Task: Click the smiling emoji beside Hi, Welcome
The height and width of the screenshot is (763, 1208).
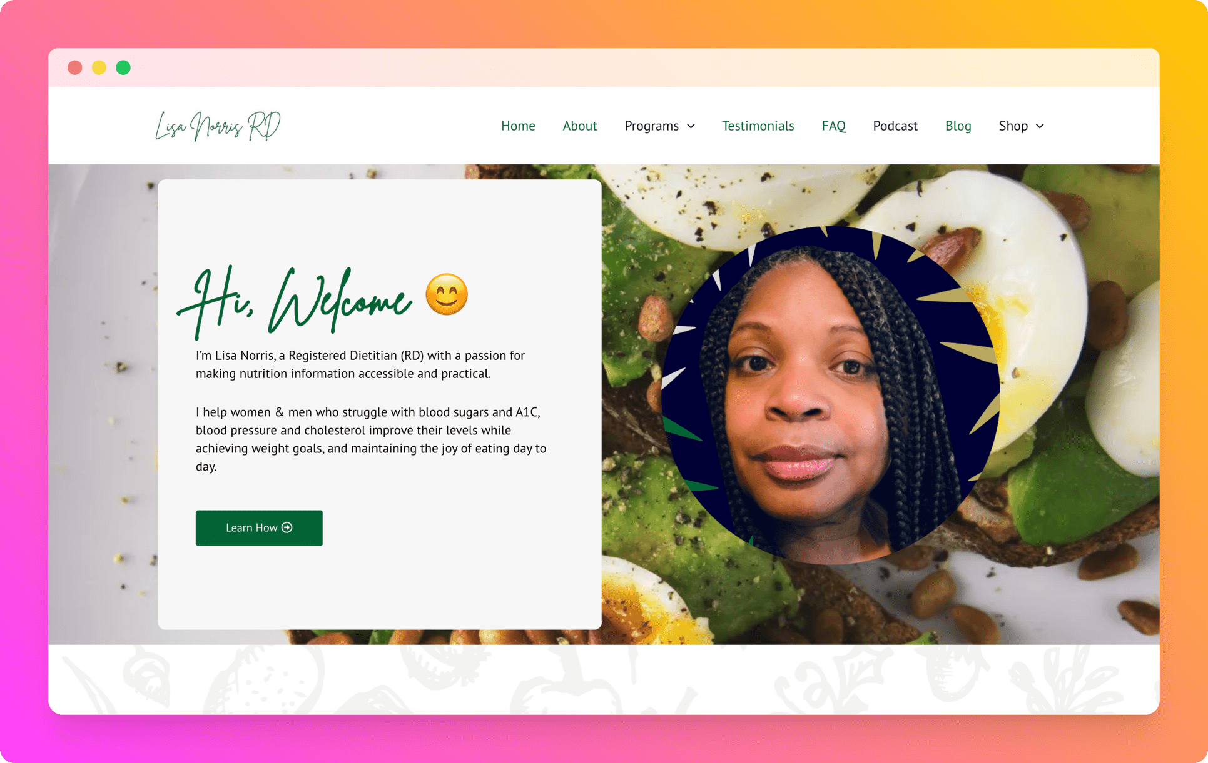Action: coord(447,294)
